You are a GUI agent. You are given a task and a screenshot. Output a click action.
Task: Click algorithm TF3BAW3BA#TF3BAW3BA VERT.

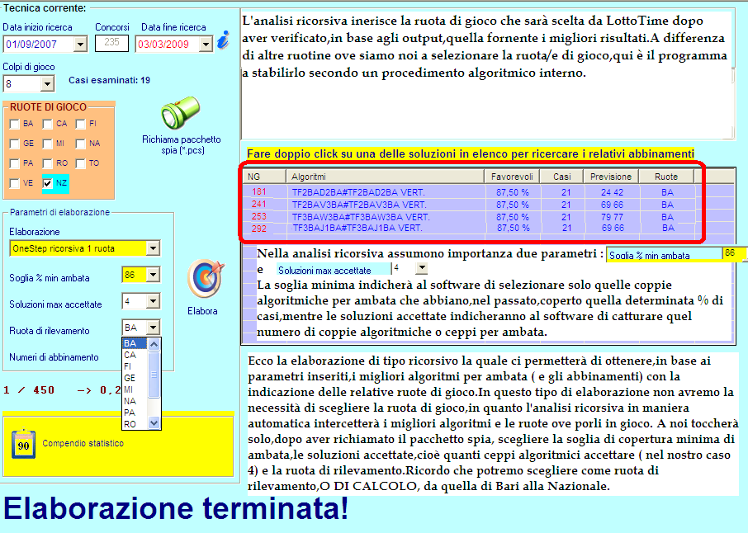click(x=361, y=217)
